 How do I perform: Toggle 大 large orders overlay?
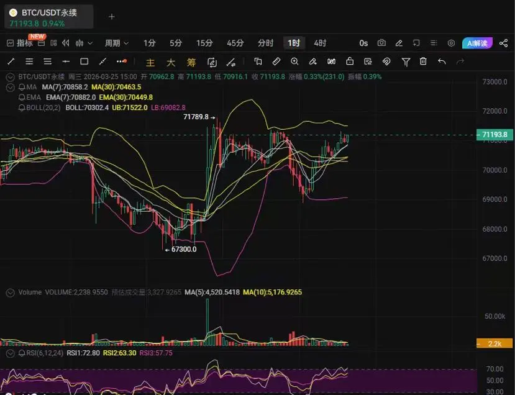[171, 62]
